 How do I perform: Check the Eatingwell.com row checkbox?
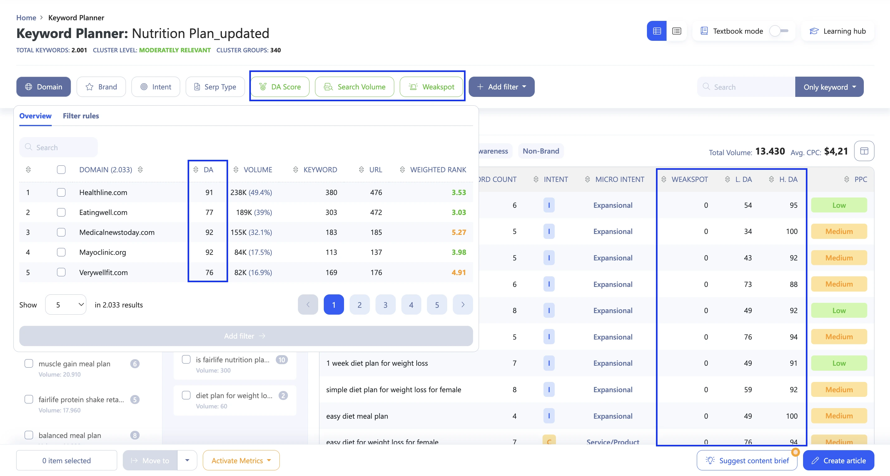pyautogui.click(x=61, y=212)
